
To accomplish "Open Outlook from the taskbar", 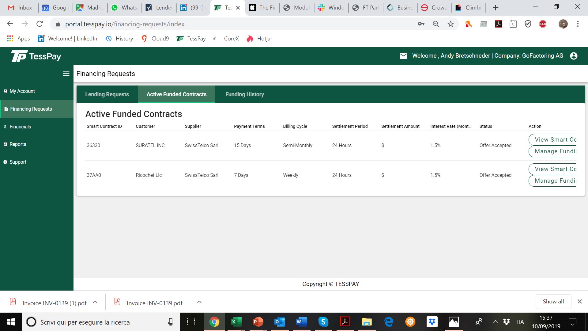I will click(x=280, y=322).
